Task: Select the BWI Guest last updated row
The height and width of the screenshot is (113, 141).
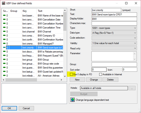Action: (x=33, y=71)
